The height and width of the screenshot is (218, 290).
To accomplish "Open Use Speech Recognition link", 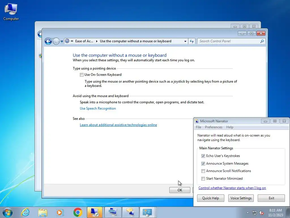I will (x=98, y=108).
